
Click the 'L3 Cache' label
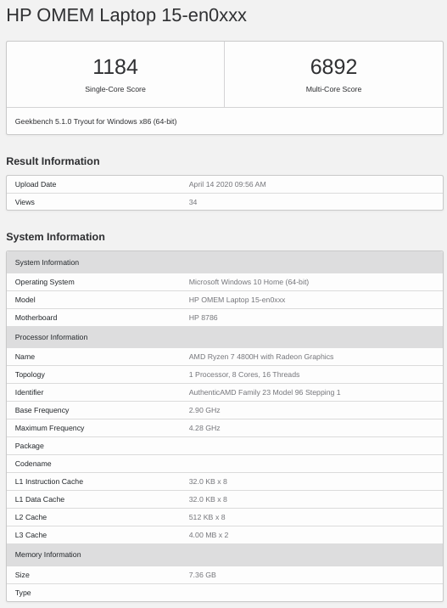point(31,535)
